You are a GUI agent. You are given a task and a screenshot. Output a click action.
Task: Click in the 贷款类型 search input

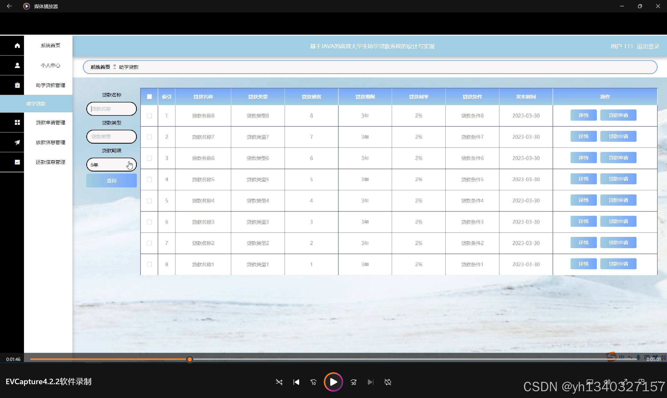tap(111, 137)
